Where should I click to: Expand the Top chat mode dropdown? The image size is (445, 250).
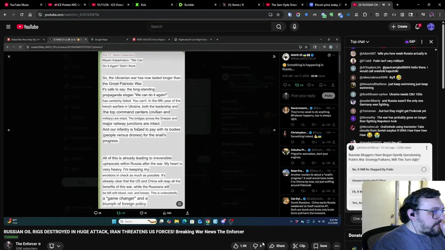(x=360, y=42)
